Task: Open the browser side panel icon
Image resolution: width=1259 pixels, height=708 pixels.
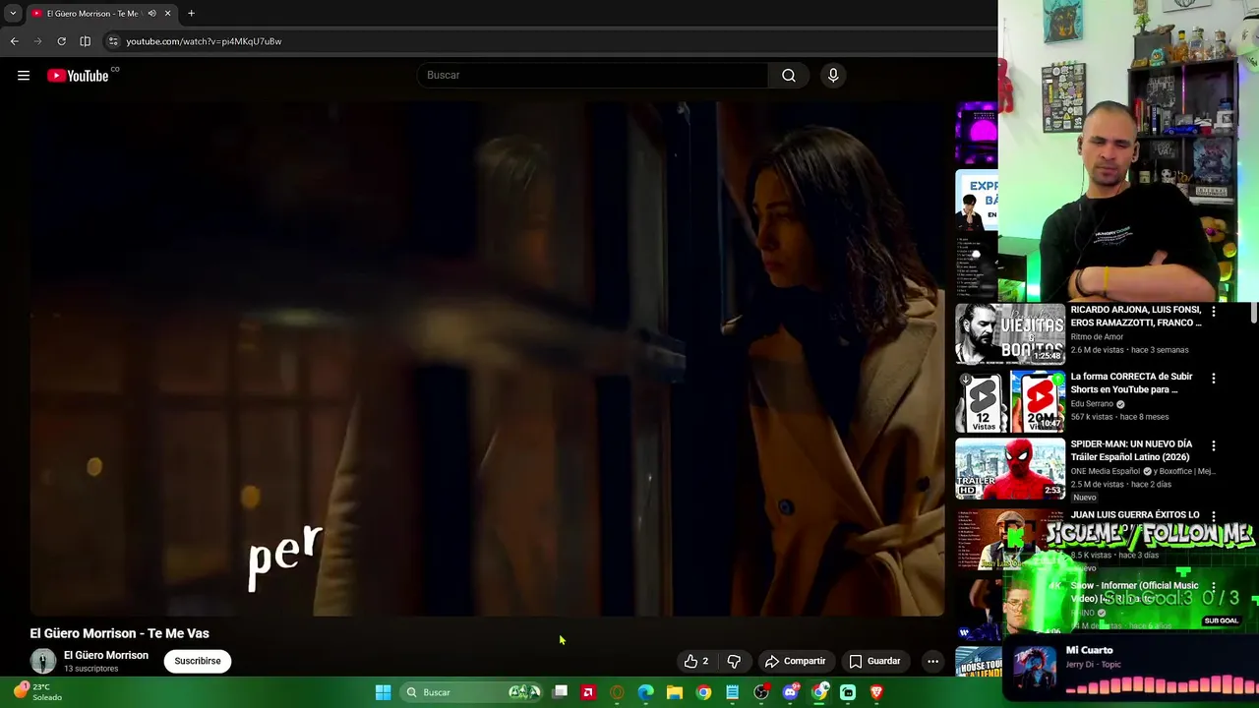Action: 85,41
